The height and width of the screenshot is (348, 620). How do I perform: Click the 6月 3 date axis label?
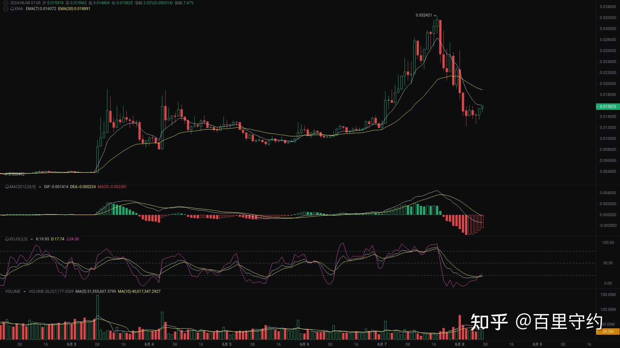[x=71, y=344]
